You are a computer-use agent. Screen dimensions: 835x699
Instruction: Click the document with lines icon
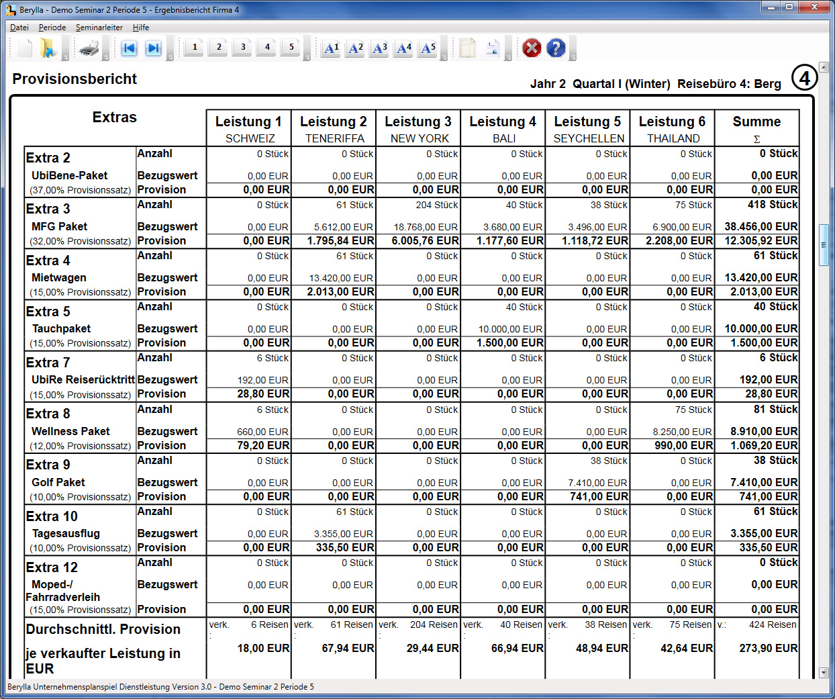tap(492, 48)
